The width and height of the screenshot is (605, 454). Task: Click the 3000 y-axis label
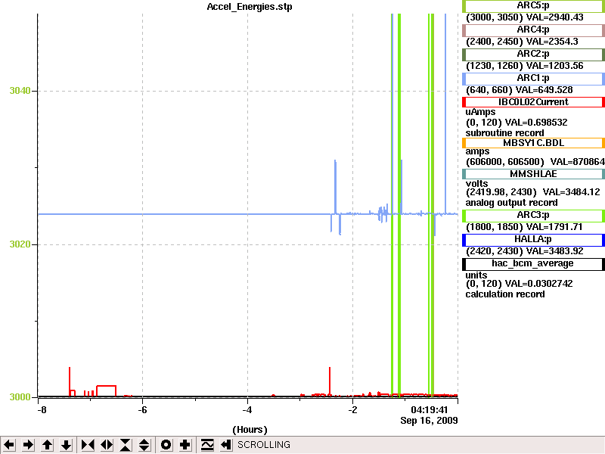point(20,397)
